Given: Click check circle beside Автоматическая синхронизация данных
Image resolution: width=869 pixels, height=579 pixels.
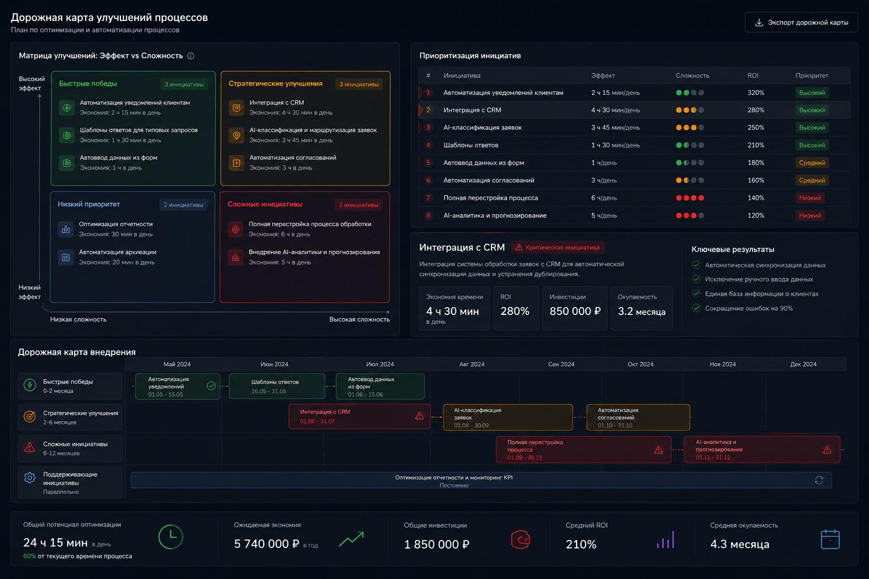Looking at the screenshot, I should tap(696, 265).
